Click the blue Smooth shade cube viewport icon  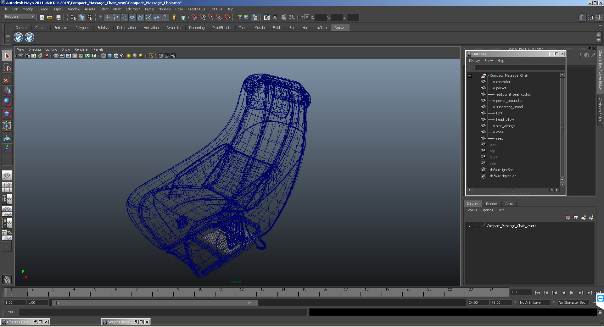tap(110, 56)
